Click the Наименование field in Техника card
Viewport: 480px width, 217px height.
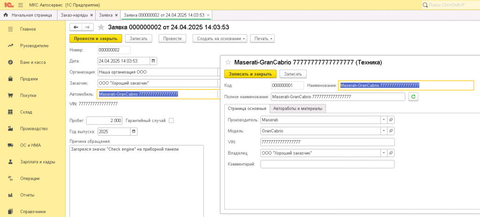click(x=406, y=86)
